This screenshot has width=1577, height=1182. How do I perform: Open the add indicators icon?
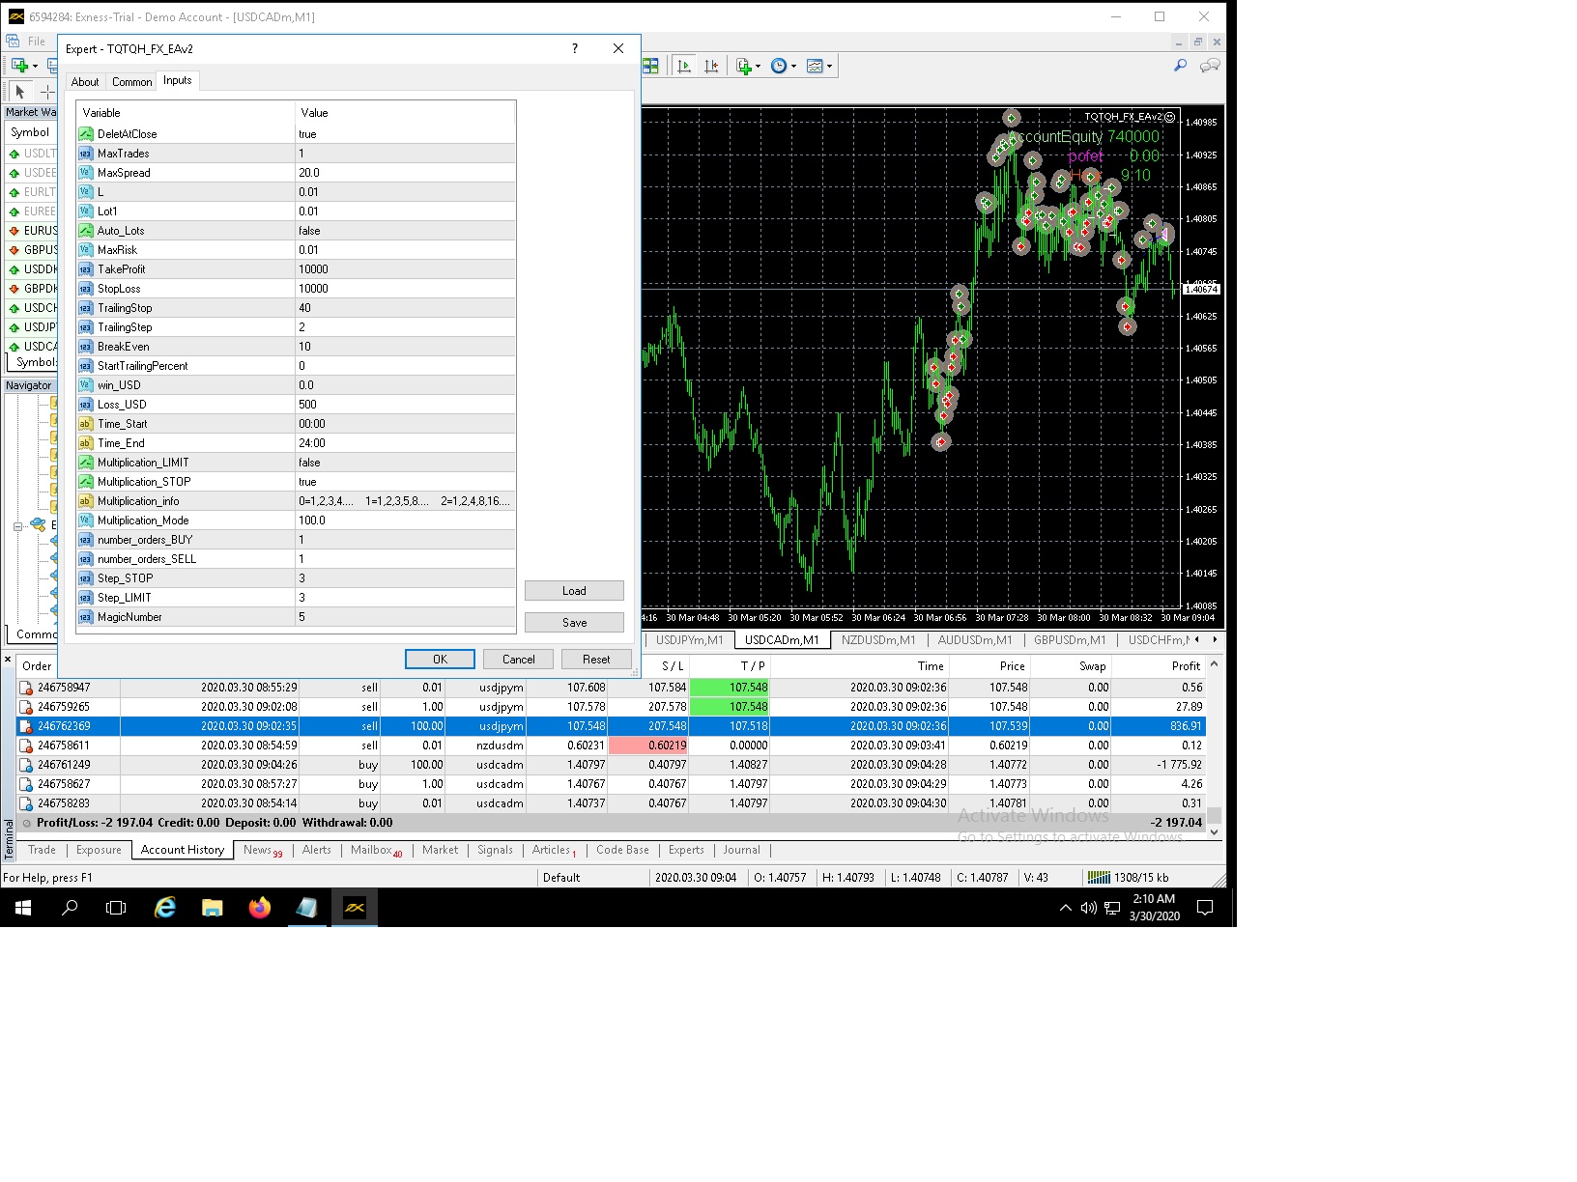coord(743,67)
